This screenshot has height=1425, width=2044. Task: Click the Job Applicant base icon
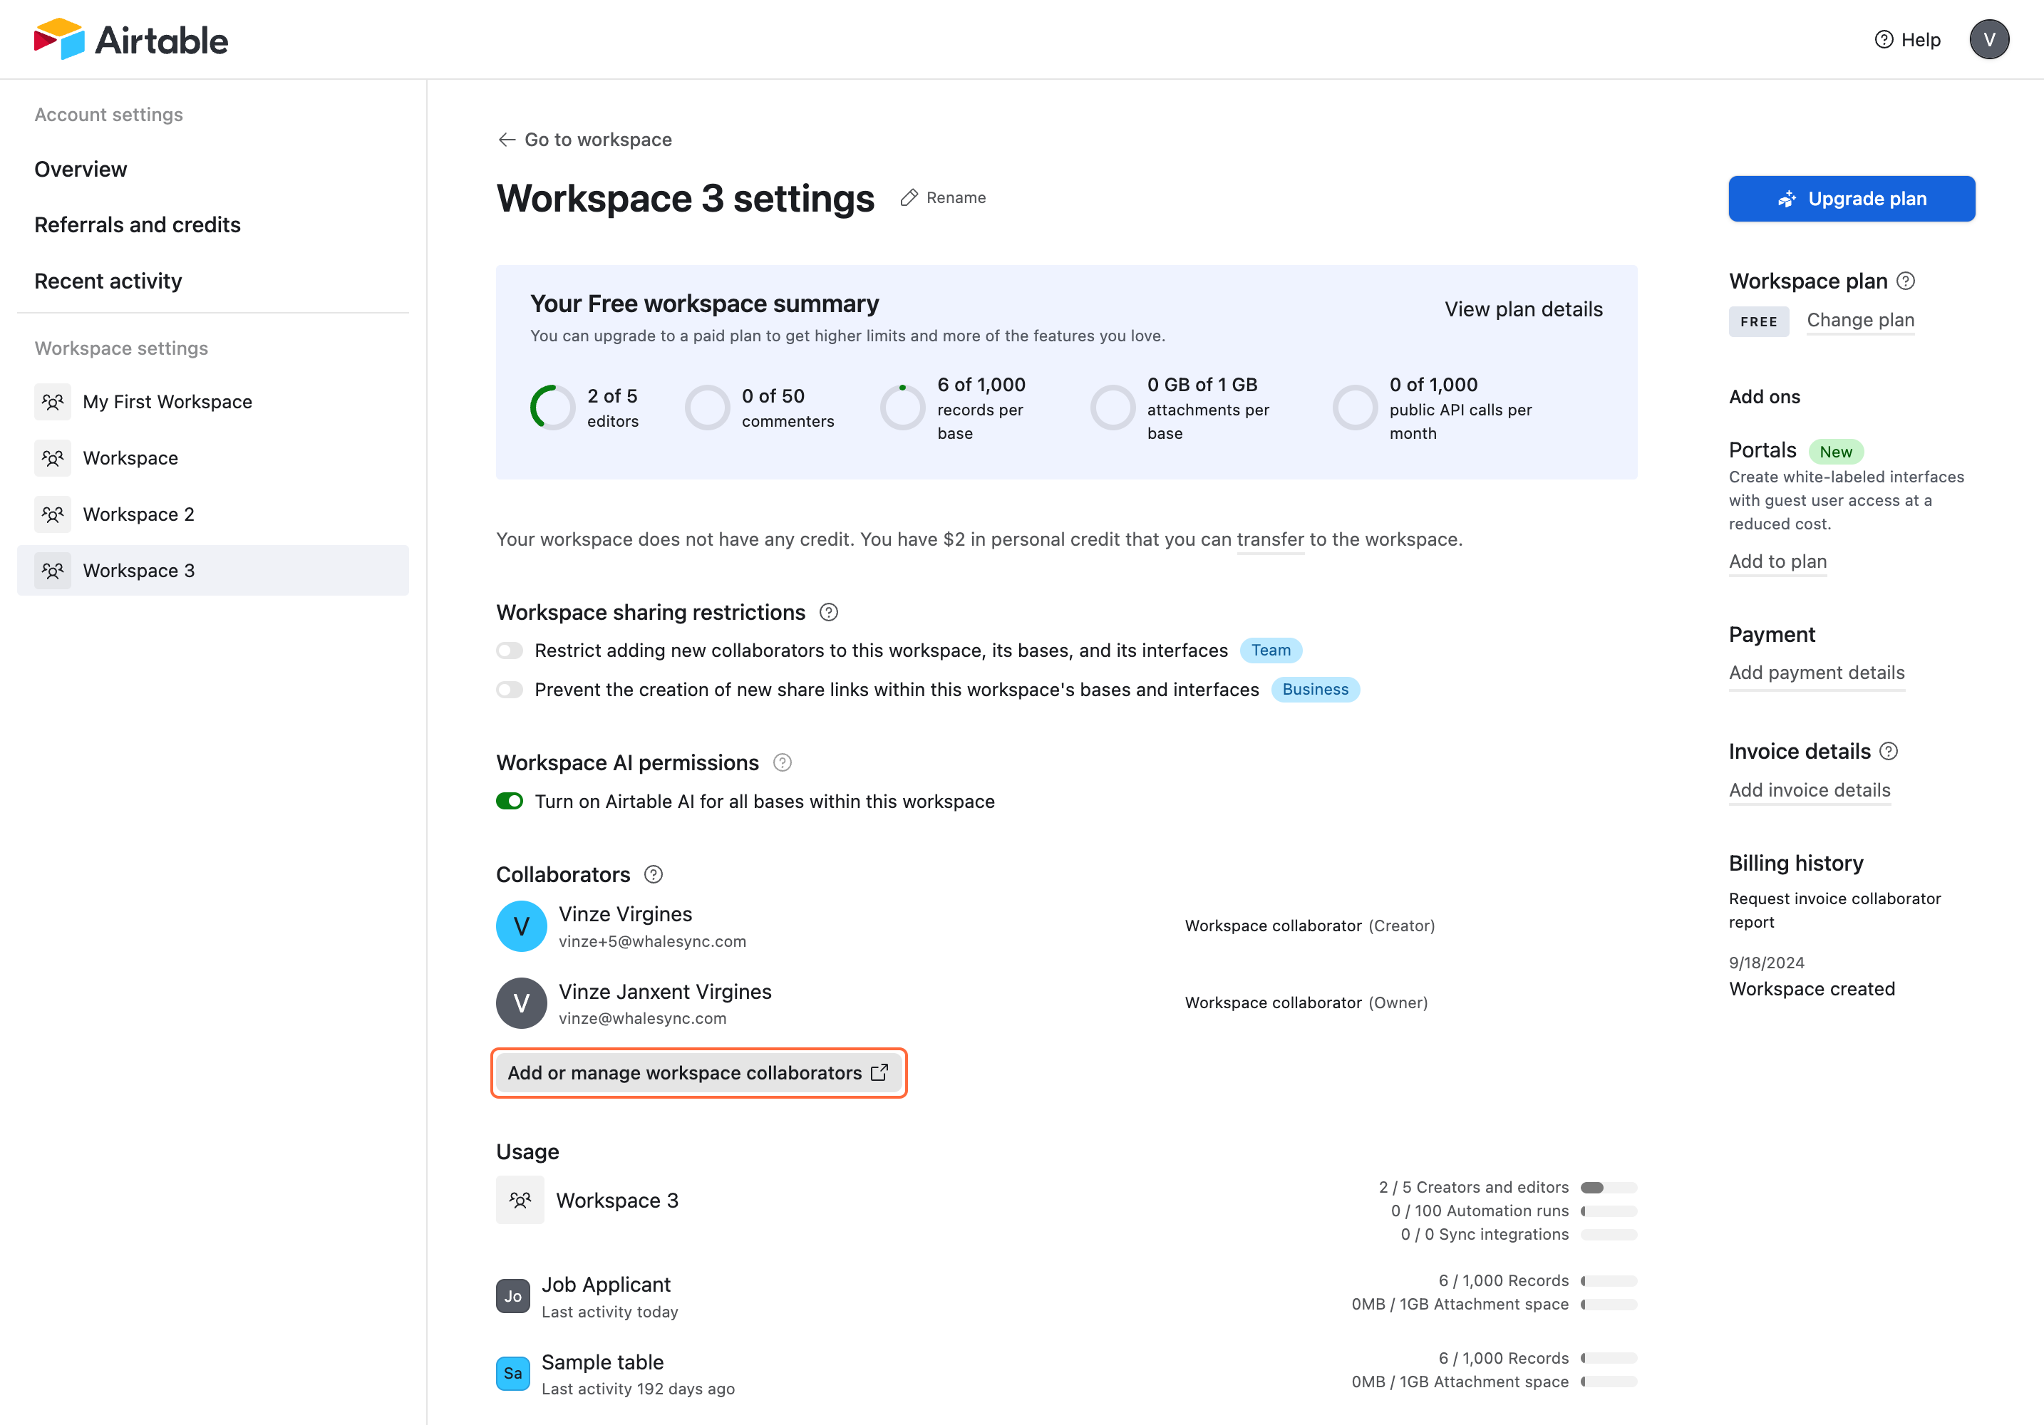512,1296
